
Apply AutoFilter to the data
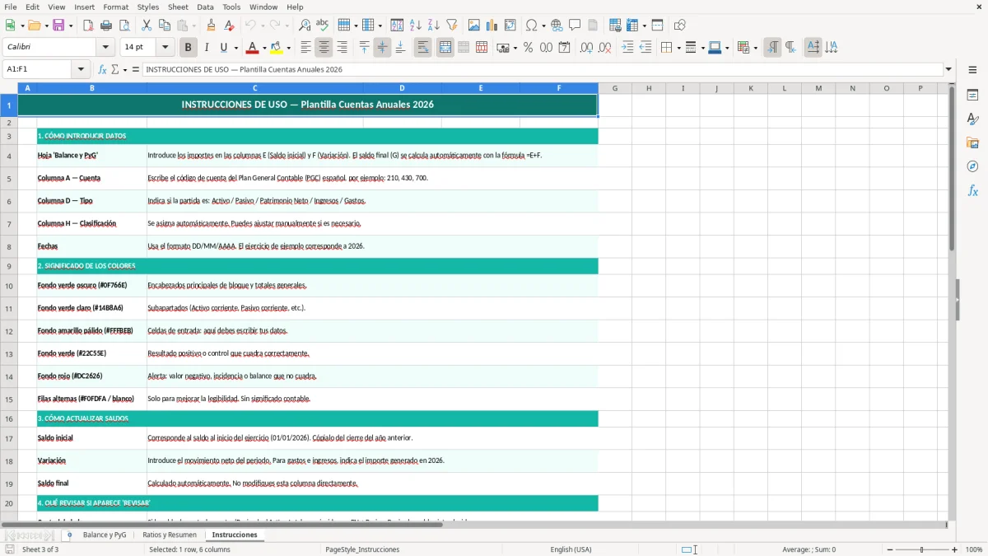(451, 26)
